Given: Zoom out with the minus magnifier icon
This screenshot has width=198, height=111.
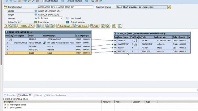Looking at the screenshot, I should (x=15, y=26).
